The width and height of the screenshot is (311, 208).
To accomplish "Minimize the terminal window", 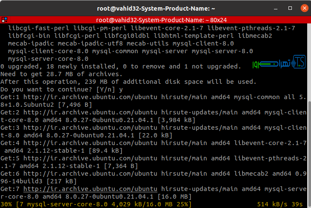I will (x=280, y=8).
